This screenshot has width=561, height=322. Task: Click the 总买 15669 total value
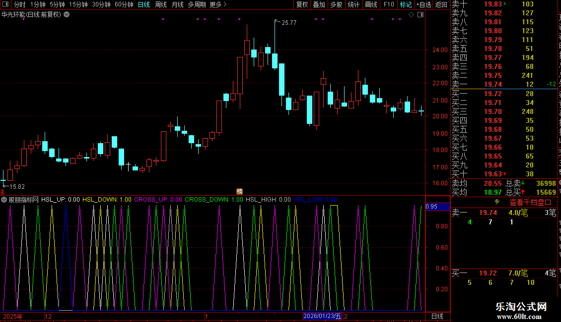tap(531, 192)
